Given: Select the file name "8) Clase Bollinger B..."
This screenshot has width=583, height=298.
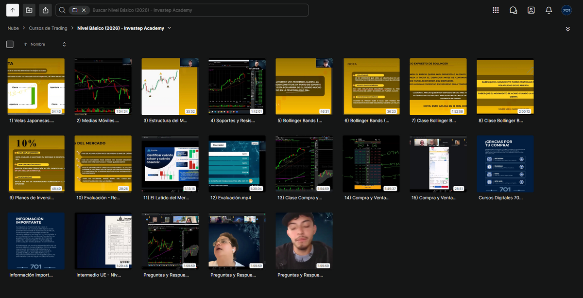Looking at the screenshot, I should tap(500, 120).
